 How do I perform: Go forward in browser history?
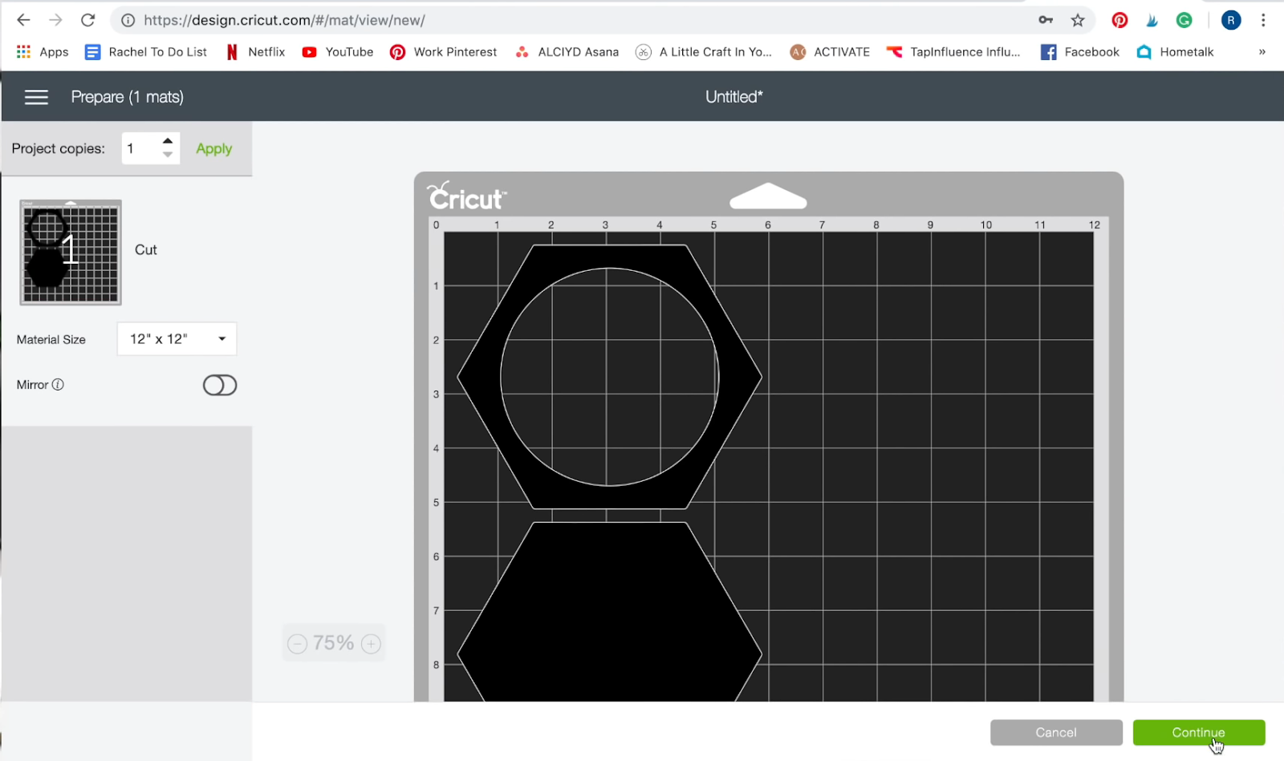pos(55,20)
